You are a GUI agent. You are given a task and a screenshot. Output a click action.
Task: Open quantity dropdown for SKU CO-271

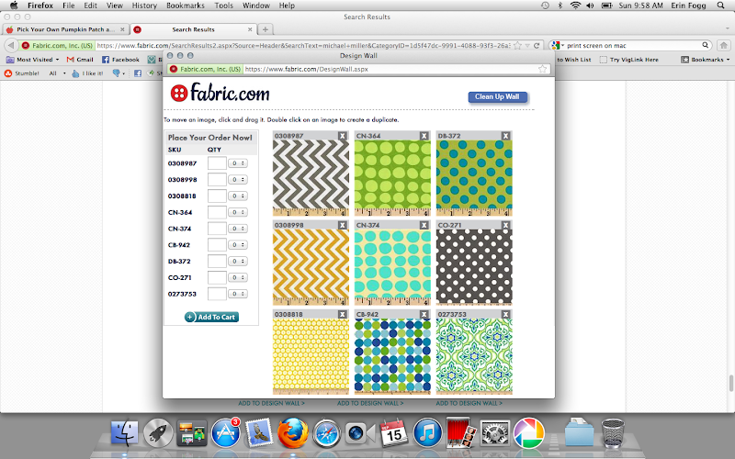point(238,278)
